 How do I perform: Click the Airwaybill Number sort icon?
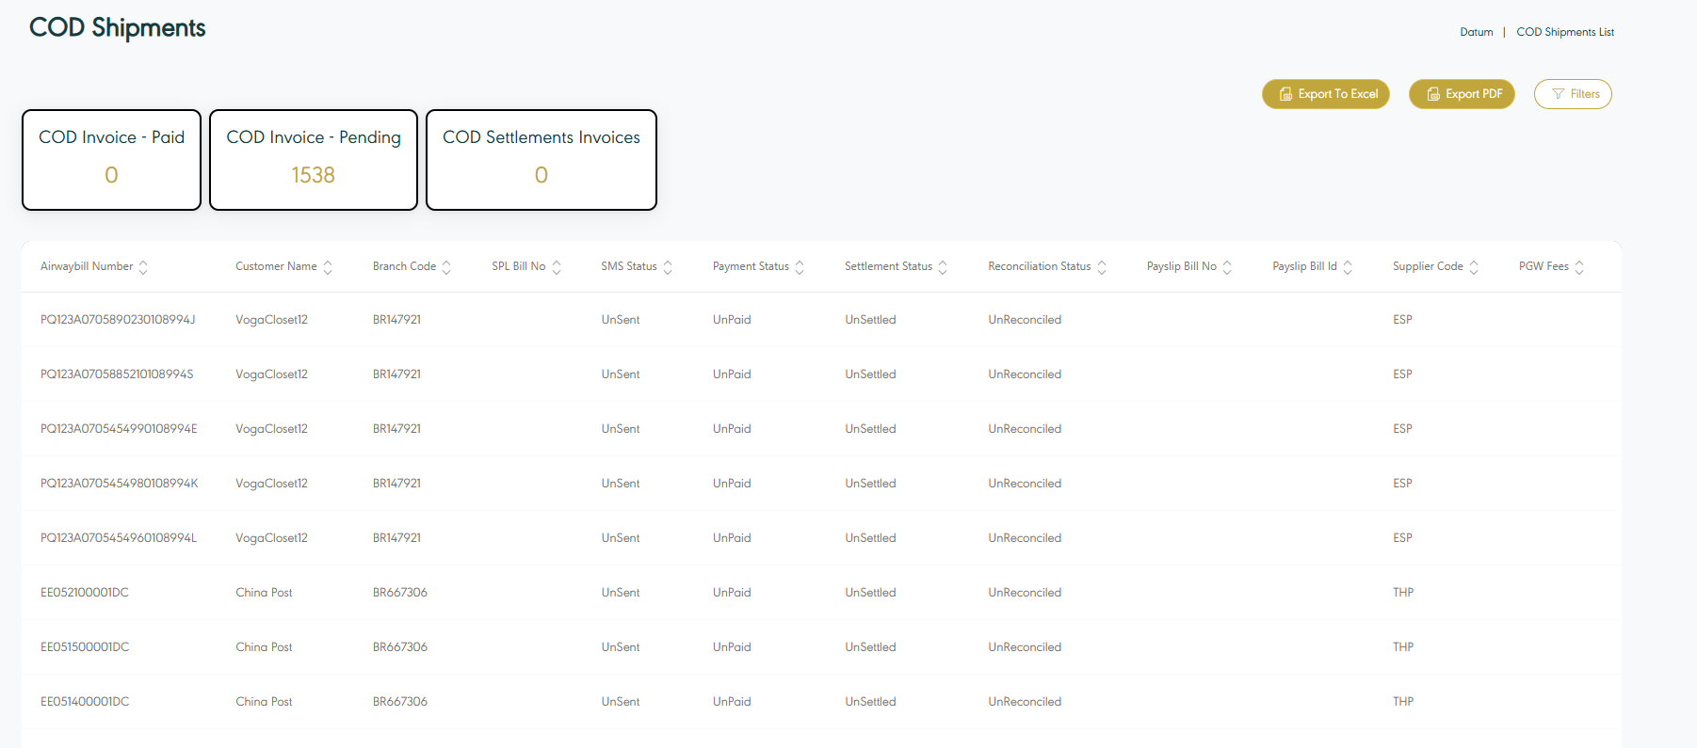pyautogui.click(x=143, y=267)
